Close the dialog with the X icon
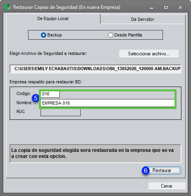Viewport: 191px width, 196px height. 180,7
